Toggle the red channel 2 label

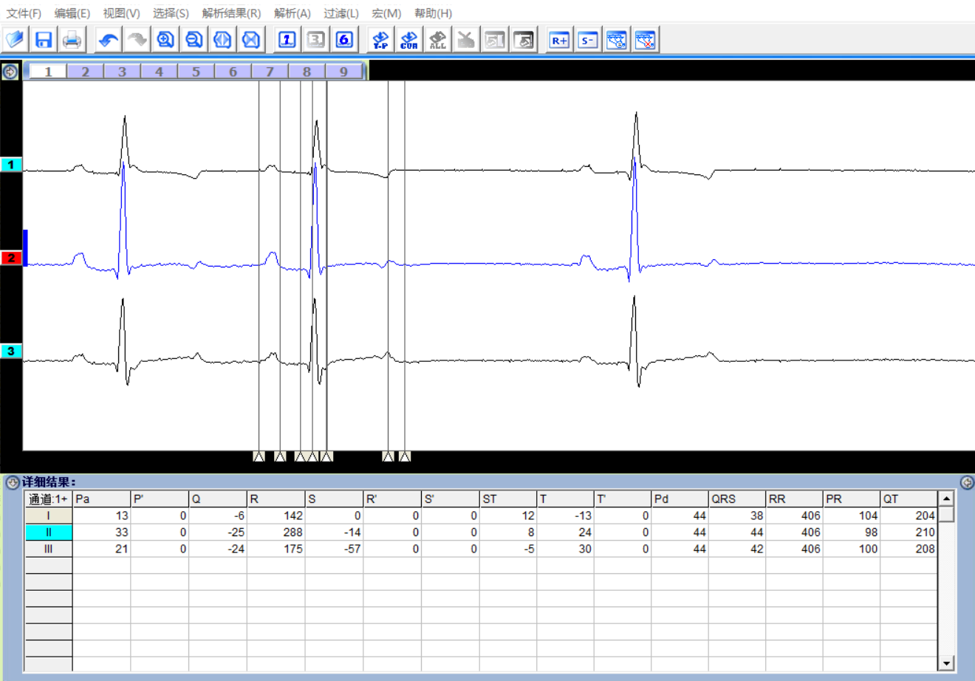11,258
